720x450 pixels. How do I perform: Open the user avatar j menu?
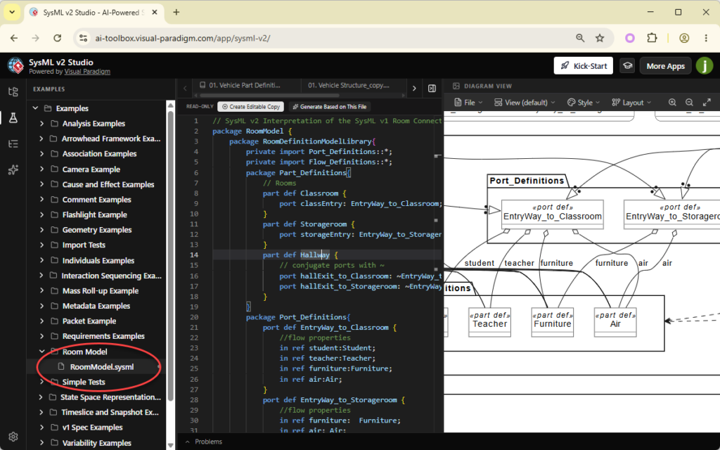click(x=704, y=65)
